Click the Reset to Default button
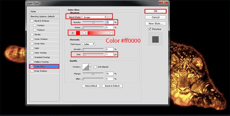The height and width of the screenshot is (116, 230). point(112,86)
